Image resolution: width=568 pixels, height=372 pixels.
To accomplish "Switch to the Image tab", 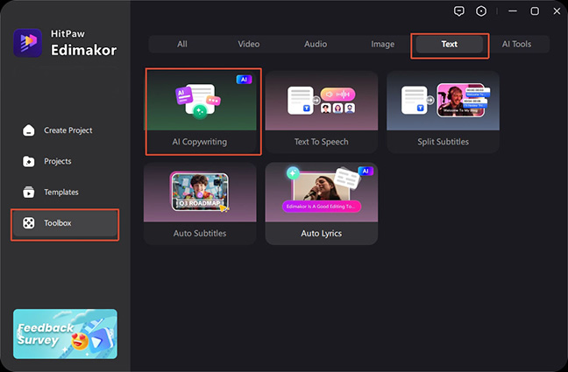I will pos(382,44).
